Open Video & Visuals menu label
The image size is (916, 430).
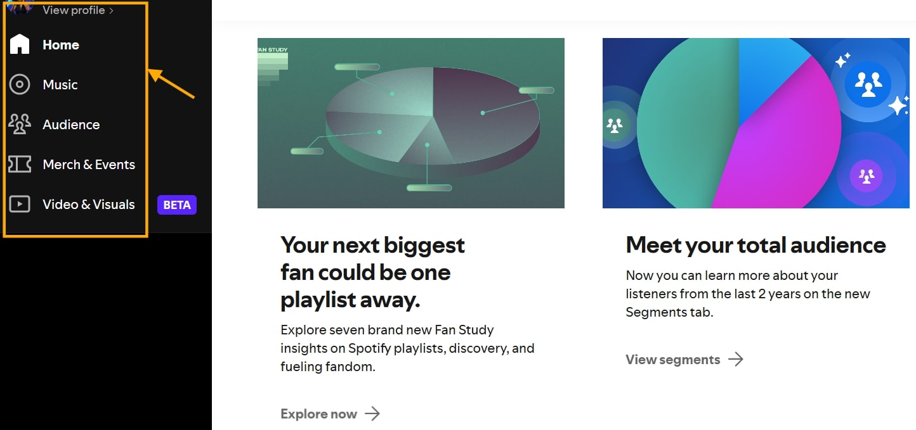pyautogui.click(x=89, y=205)
